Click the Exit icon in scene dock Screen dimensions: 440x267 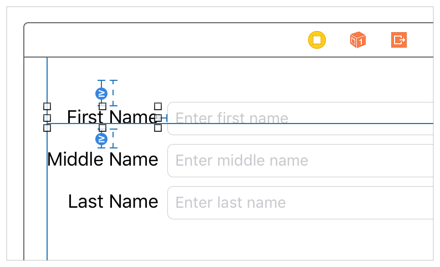(399, 40)
